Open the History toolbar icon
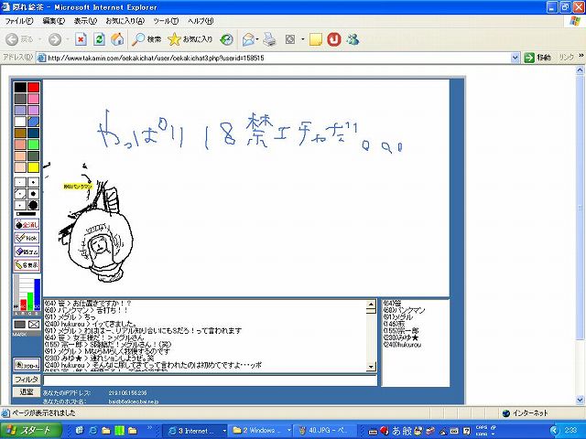The image size is (586, 439). 226,39
